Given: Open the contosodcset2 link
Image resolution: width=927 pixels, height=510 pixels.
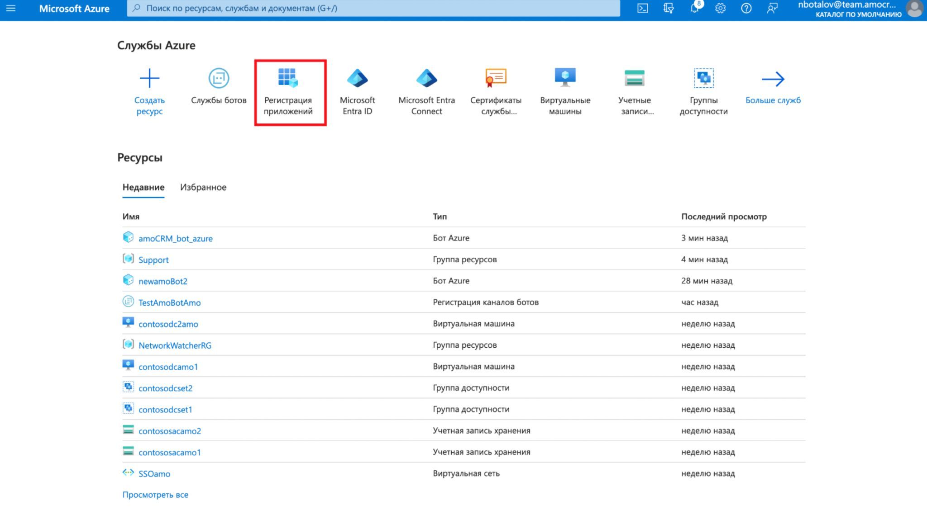Looking at the screenshot, I should pyautogui.click(x=166, y=388).
